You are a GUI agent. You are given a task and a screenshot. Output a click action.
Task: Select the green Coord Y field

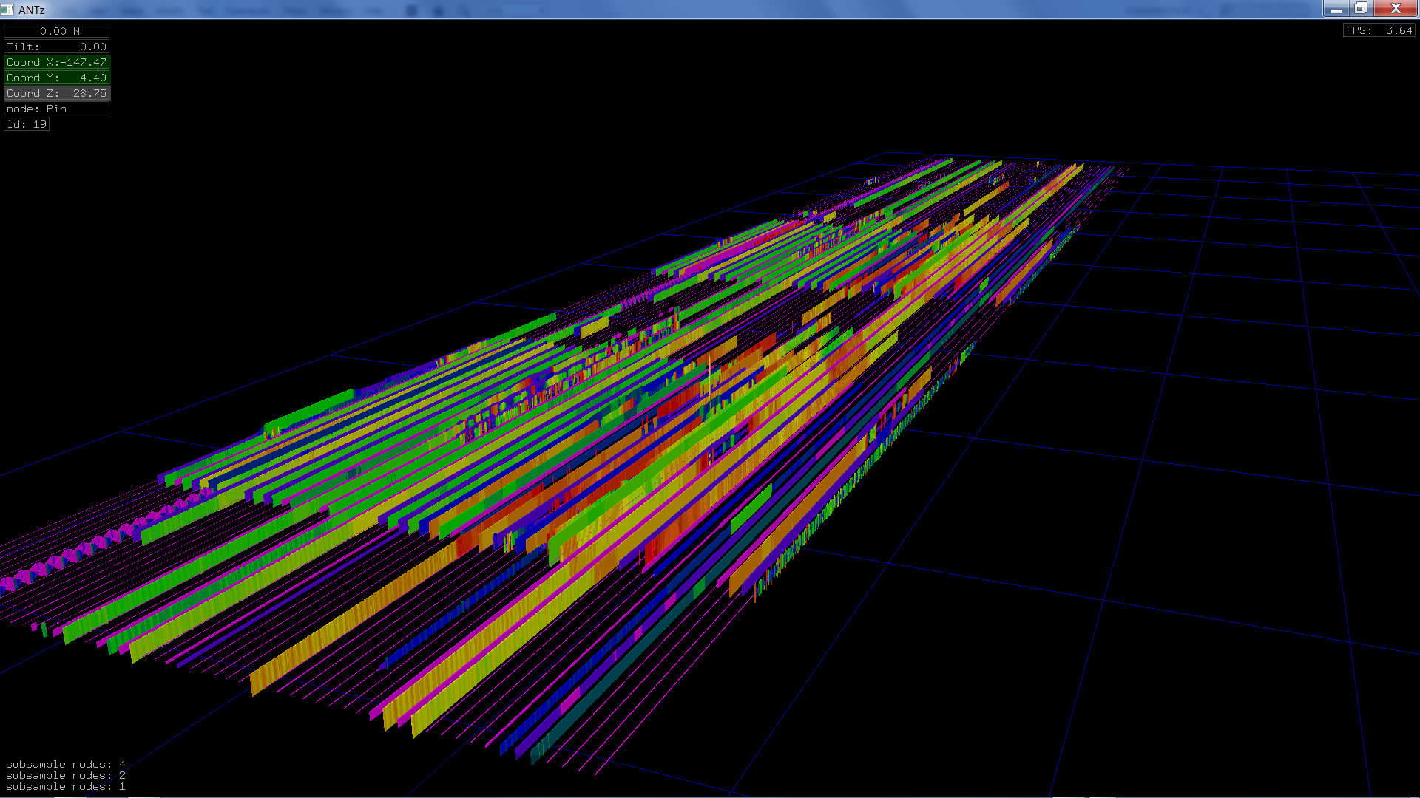click(x=57, y=78)
